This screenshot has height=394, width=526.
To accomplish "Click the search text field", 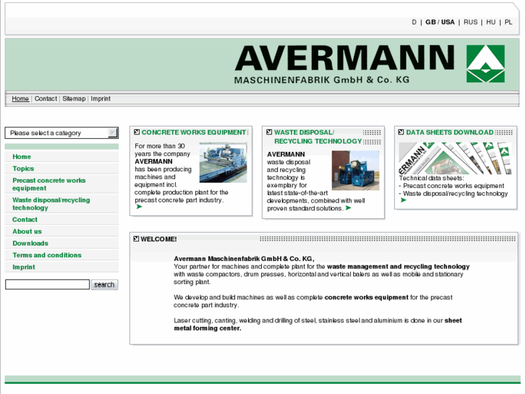I will 47,284.
